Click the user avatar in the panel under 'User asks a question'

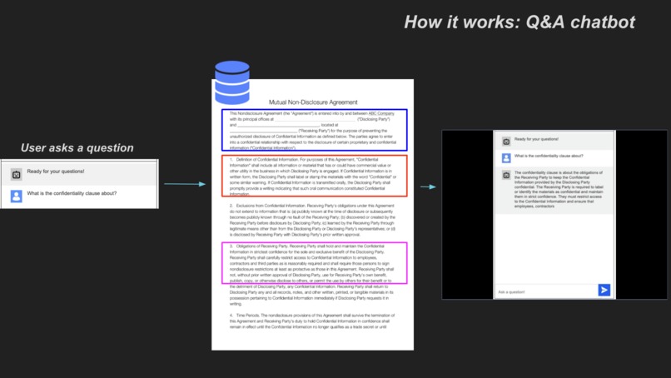(x=17, y=196)
